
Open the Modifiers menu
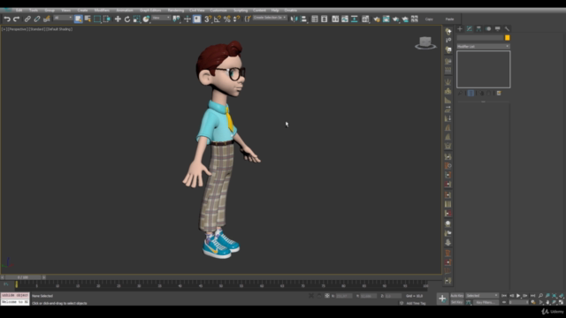(102, 11)
